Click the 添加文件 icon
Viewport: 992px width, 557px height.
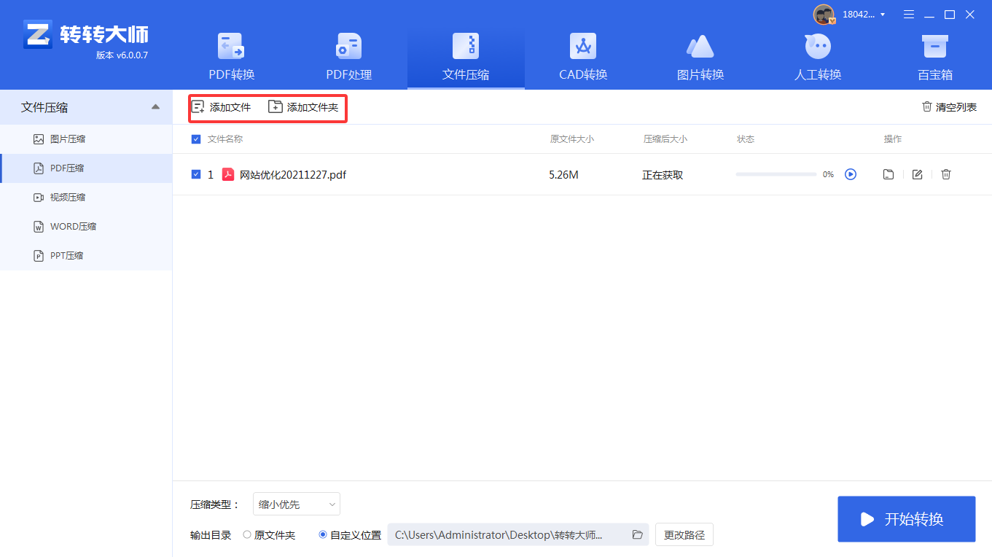pyautogui.click(x=198, y=107)
